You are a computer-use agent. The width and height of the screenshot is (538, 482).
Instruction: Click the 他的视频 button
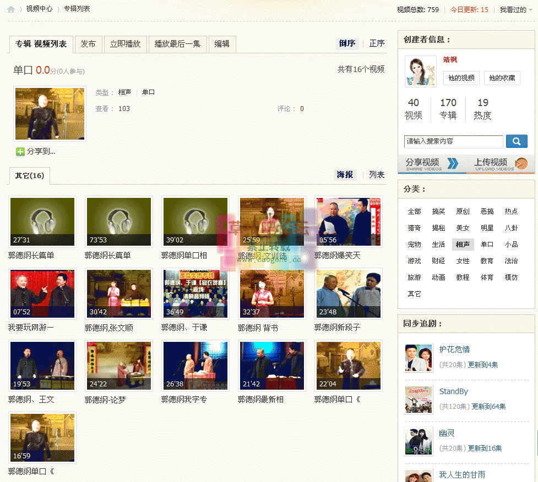[461, 78]
